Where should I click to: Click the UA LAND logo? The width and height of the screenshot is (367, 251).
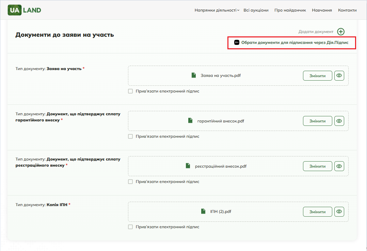[25, 10]
